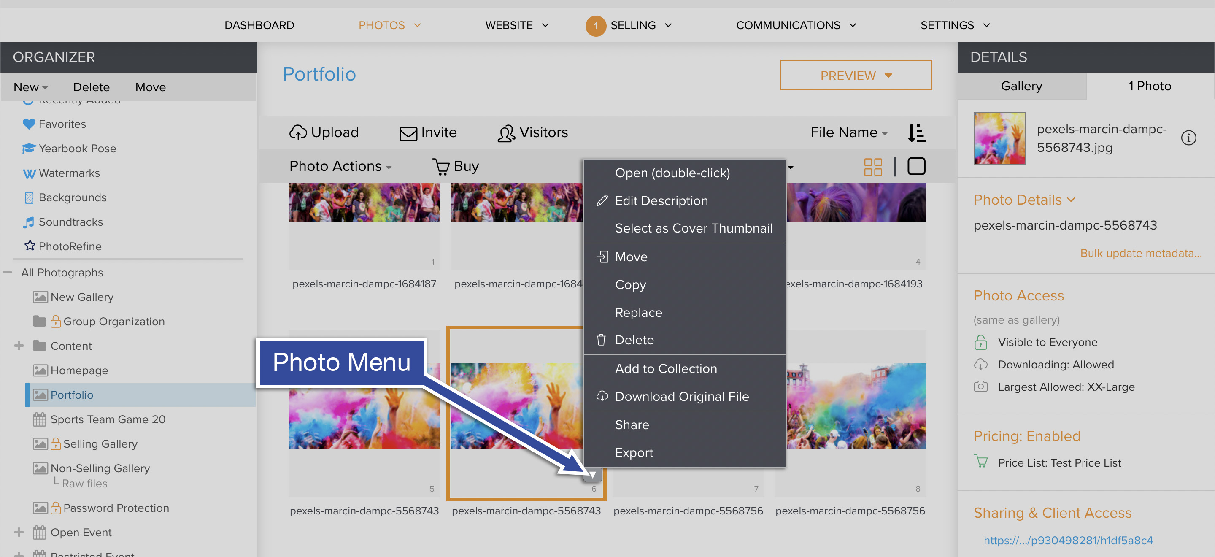Click the PhotoRefine star icon
The image size is (1215, 557).
(x=30, y=246)
